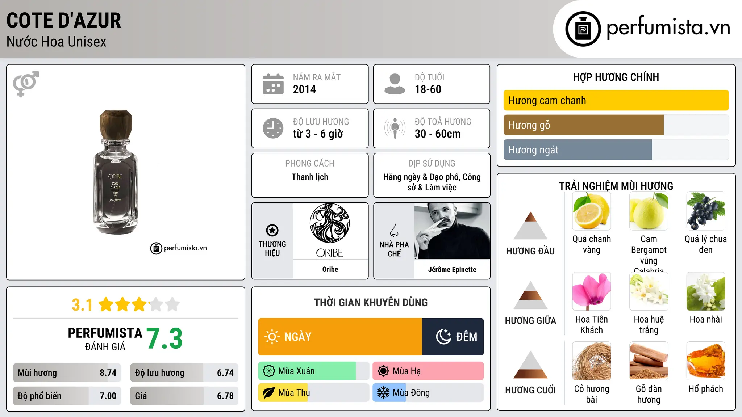
Task: Open the Hoa nhài jasmine image
Action: pos(706,291)
